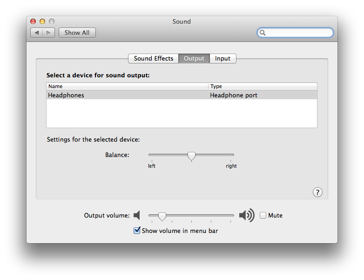364x280 pixels.
Task: Switch to the Input tab
Action: pyautogui.click(x=222, y=58)
